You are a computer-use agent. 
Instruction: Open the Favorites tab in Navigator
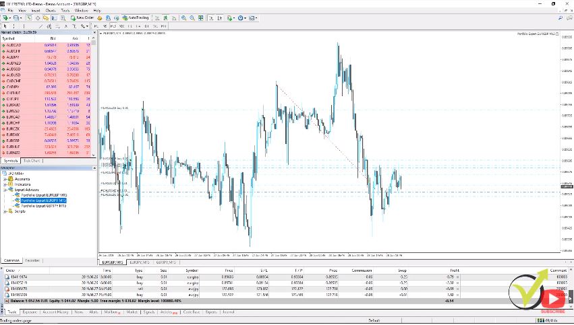tap(31, 260)
